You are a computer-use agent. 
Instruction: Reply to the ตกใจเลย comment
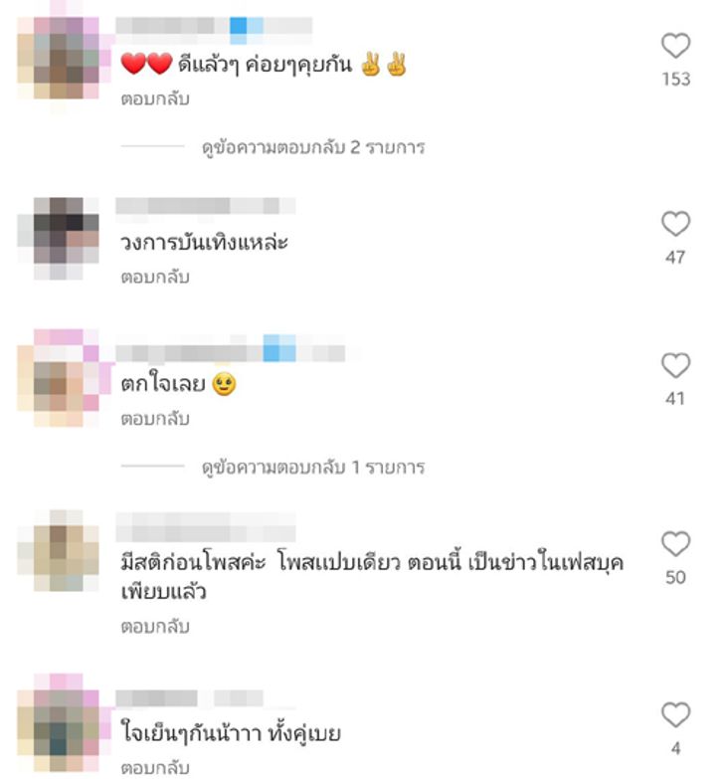[x=155, y=419]
